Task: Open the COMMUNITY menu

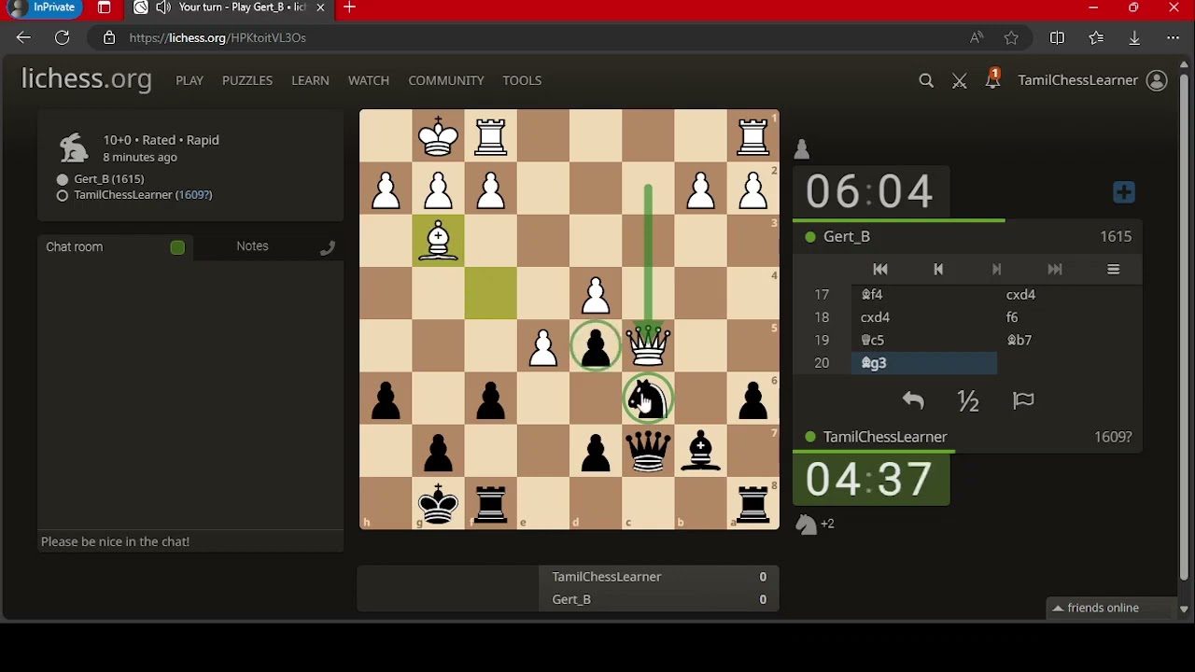Action: [x=446, y=80]
